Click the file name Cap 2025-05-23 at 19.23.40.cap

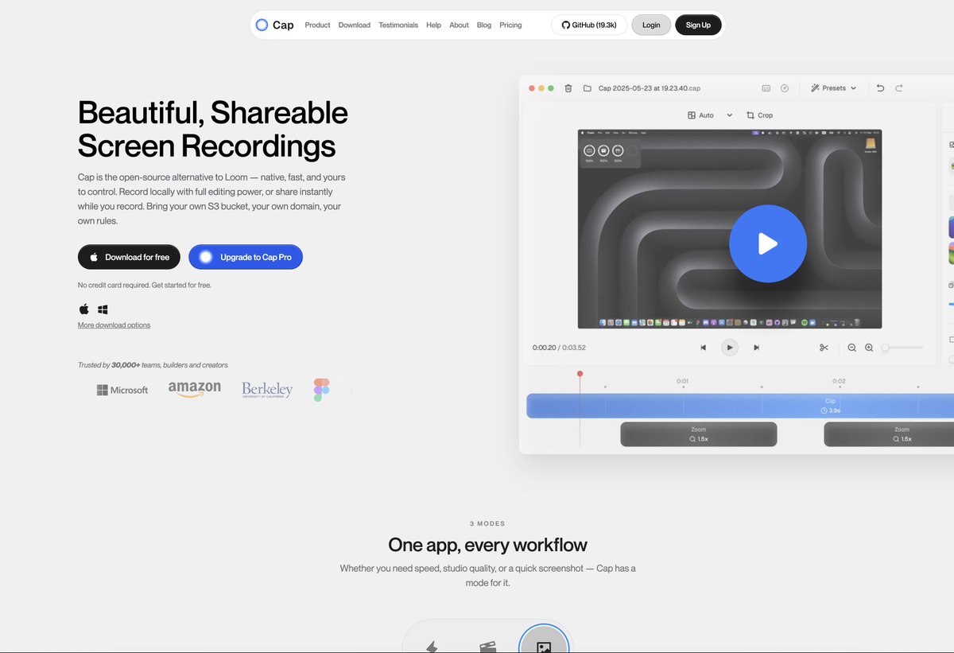649,88
